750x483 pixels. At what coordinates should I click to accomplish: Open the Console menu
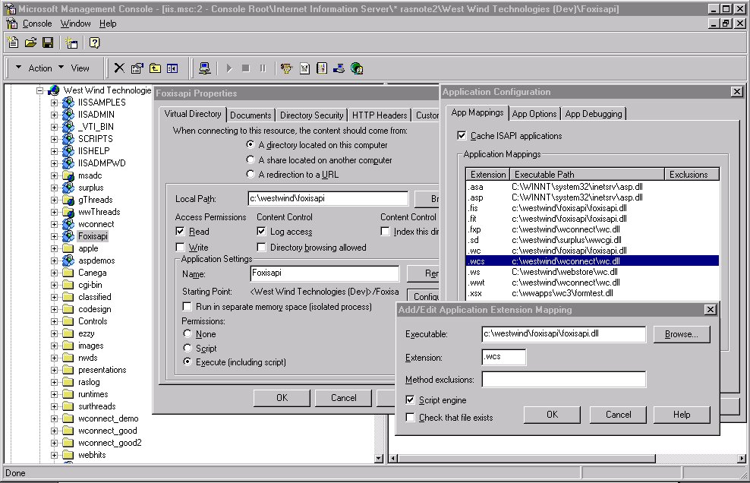[x=37, y=24]
